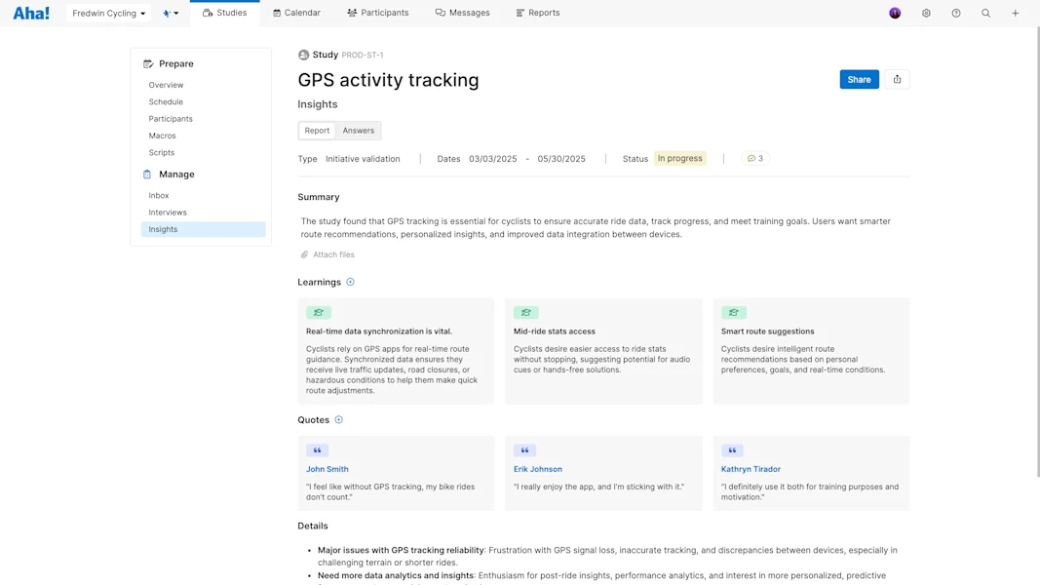
Task: Open Macros in the sidebar
Action: pyautogui.click(x=162, y=136)
